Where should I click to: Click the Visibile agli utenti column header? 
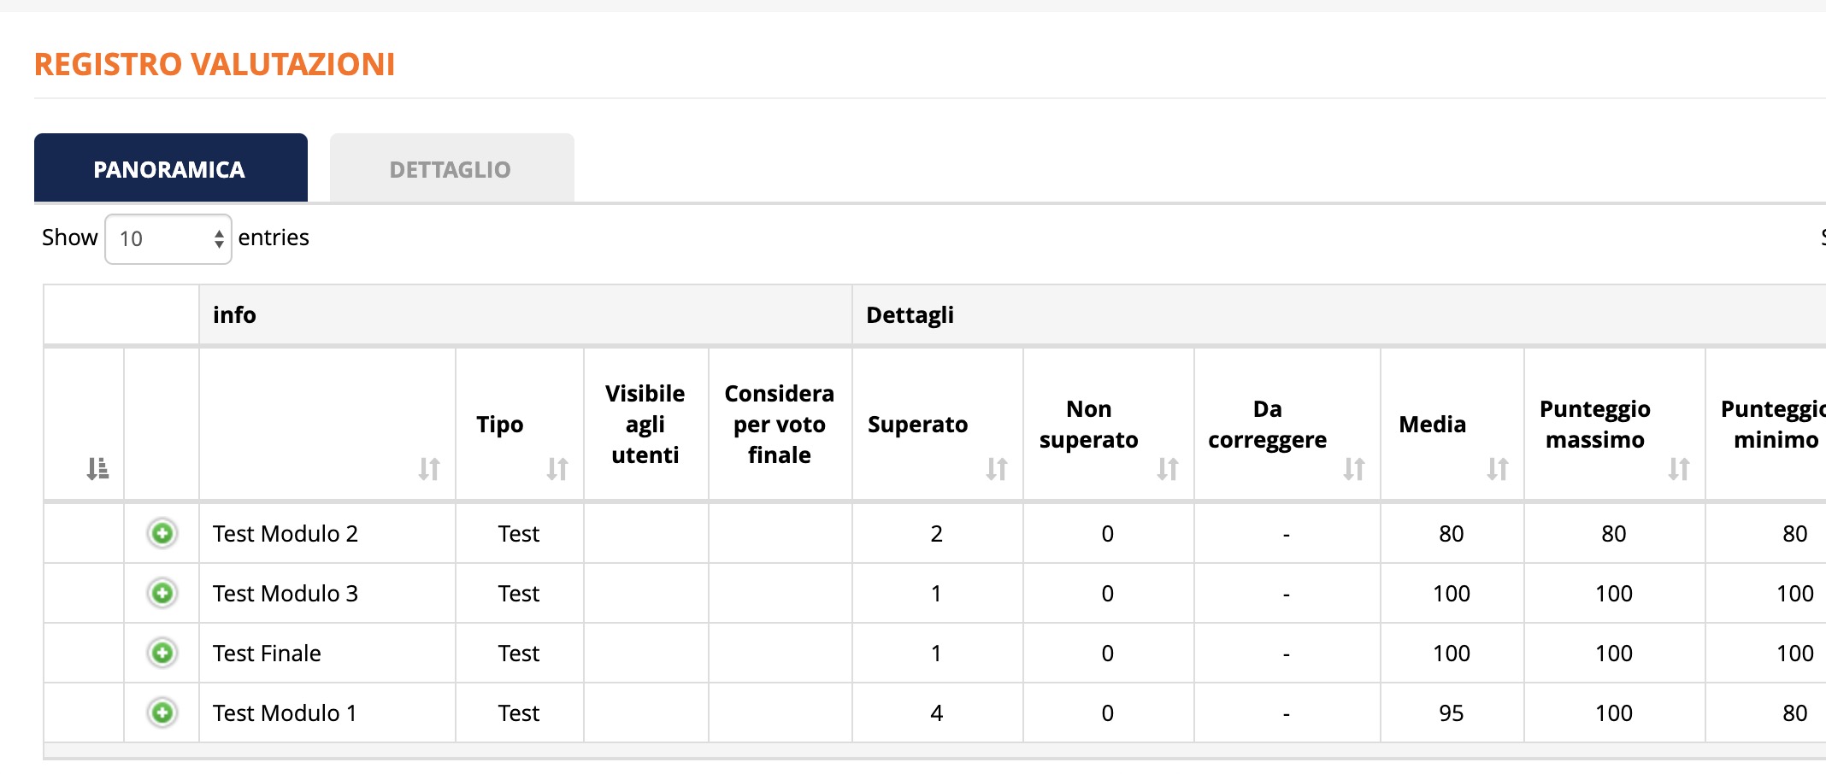645,424
